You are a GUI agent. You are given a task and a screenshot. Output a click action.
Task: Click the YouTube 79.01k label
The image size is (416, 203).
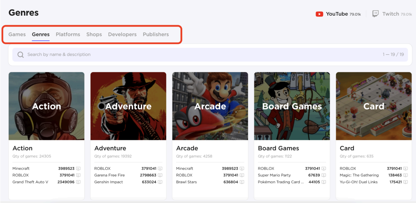click(x=343, y=14)
